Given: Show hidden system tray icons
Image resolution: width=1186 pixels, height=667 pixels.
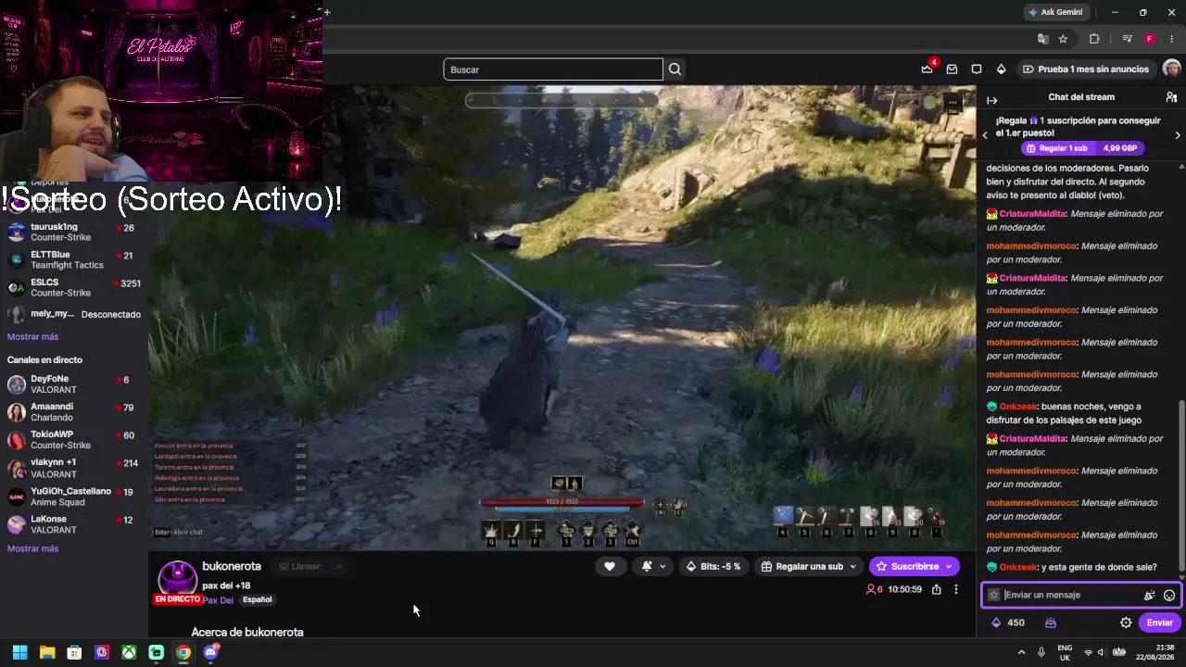Looking at the screenshot, I should (x=1022, y=652).
